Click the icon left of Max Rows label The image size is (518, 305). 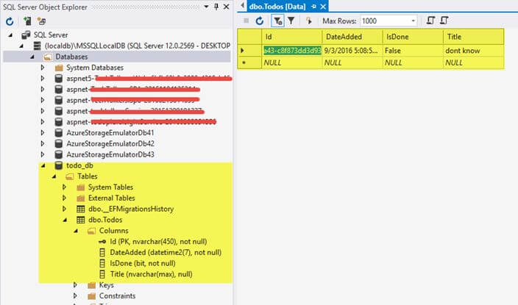(x=308, y=21)
